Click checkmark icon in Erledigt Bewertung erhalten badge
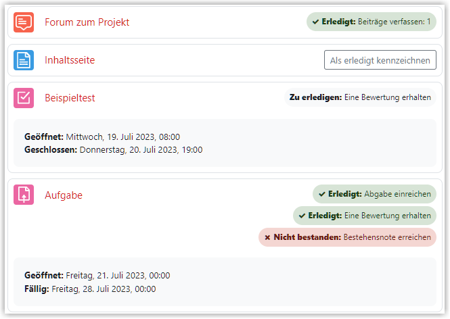The width and height of the screenshot is (450, 319). tap(302, 216)
